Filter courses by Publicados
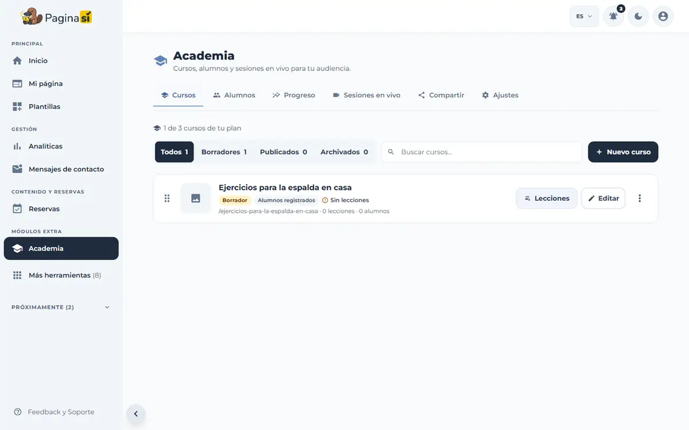 [x=284, y=152]
